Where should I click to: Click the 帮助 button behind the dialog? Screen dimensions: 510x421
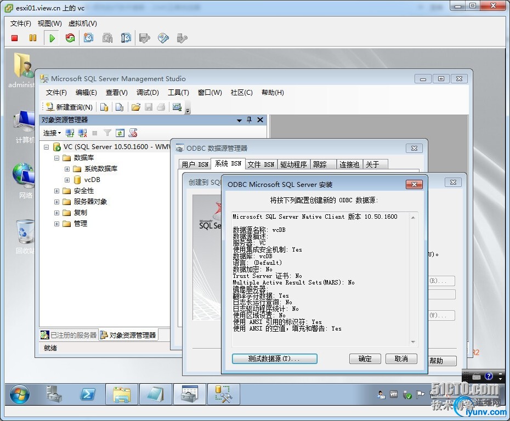[x=441, y=361]
